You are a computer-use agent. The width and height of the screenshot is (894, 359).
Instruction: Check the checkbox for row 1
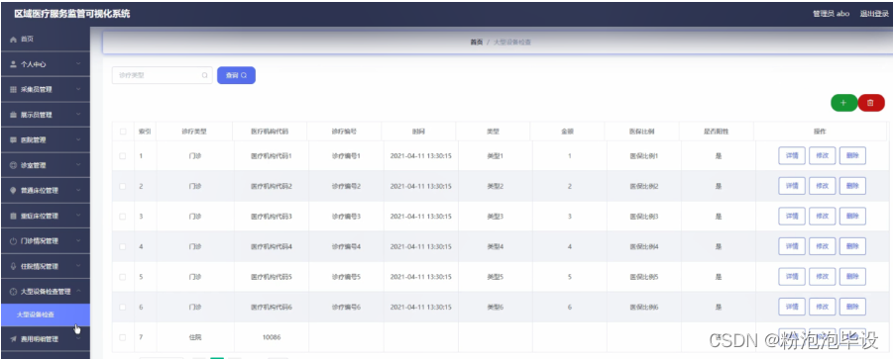pyautogui.click(x=123, y=156)
